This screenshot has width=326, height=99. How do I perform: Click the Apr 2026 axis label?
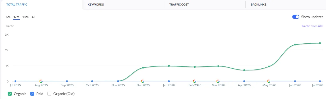(244, 85)
